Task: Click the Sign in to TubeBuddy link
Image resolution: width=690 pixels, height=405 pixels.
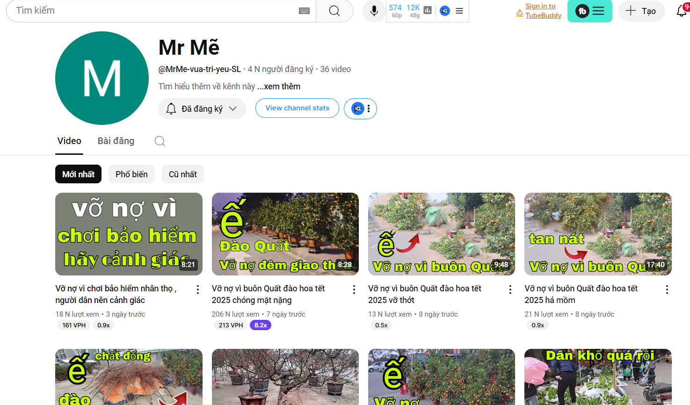Action: pos(543,11)
